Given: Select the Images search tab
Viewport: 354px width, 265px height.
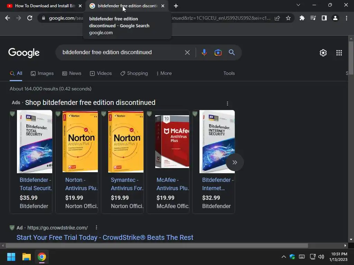Looking at the screenshot, I should 42,73.
